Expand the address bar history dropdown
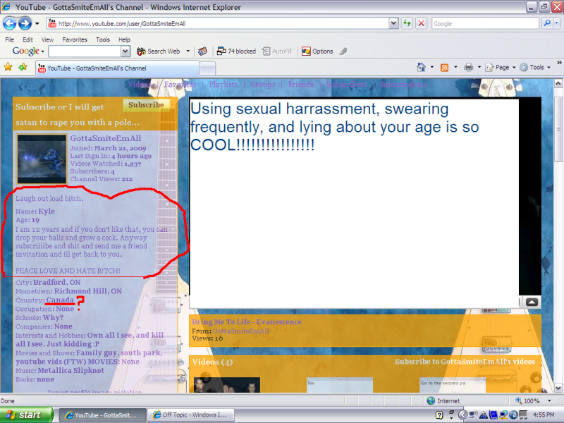 pos(393,24)
